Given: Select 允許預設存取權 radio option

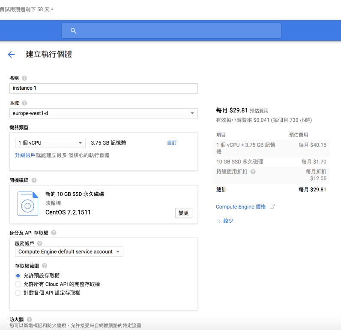Looking at the screenshot, I should click(x=18, y=276).
